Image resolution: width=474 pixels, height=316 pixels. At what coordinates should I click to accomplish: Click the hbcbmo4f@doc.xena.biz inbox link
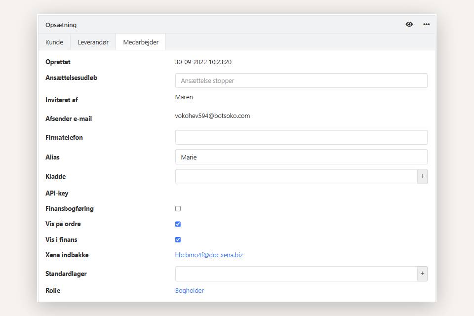point(209,255)
